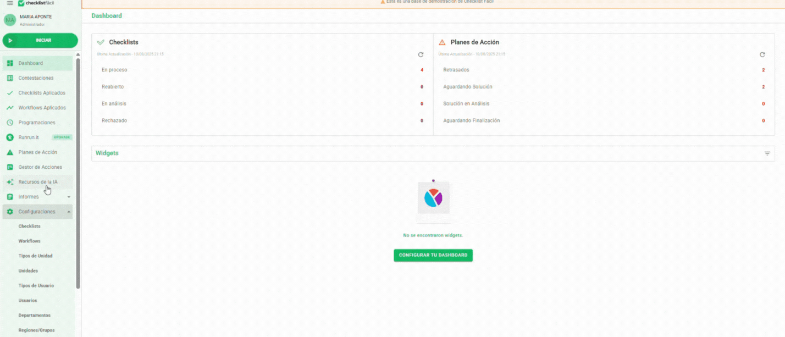Click the MA user avatar

pos(10,20)
